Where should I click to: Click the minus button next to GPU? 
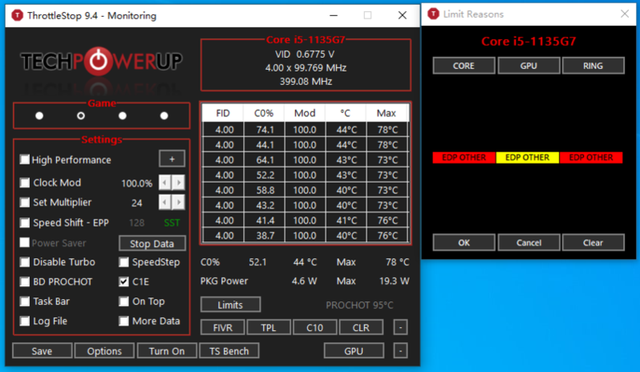400,351
